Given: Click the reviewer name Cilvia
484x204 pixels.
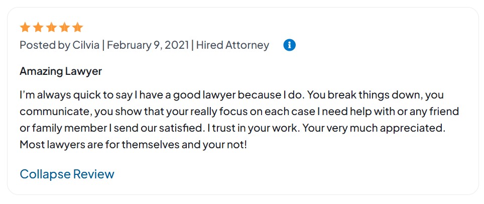Looking at the screenshot, I should point(86,45).
